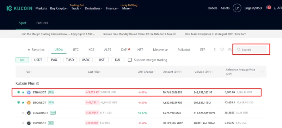Select the Metaverse category tab
Image resolution: width=282 pixels, height=128 pixels.
pyautogui.click(x=160, y=50)
